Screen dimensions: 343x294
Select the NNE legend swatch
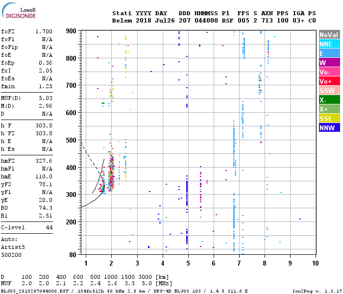[329, 44]
